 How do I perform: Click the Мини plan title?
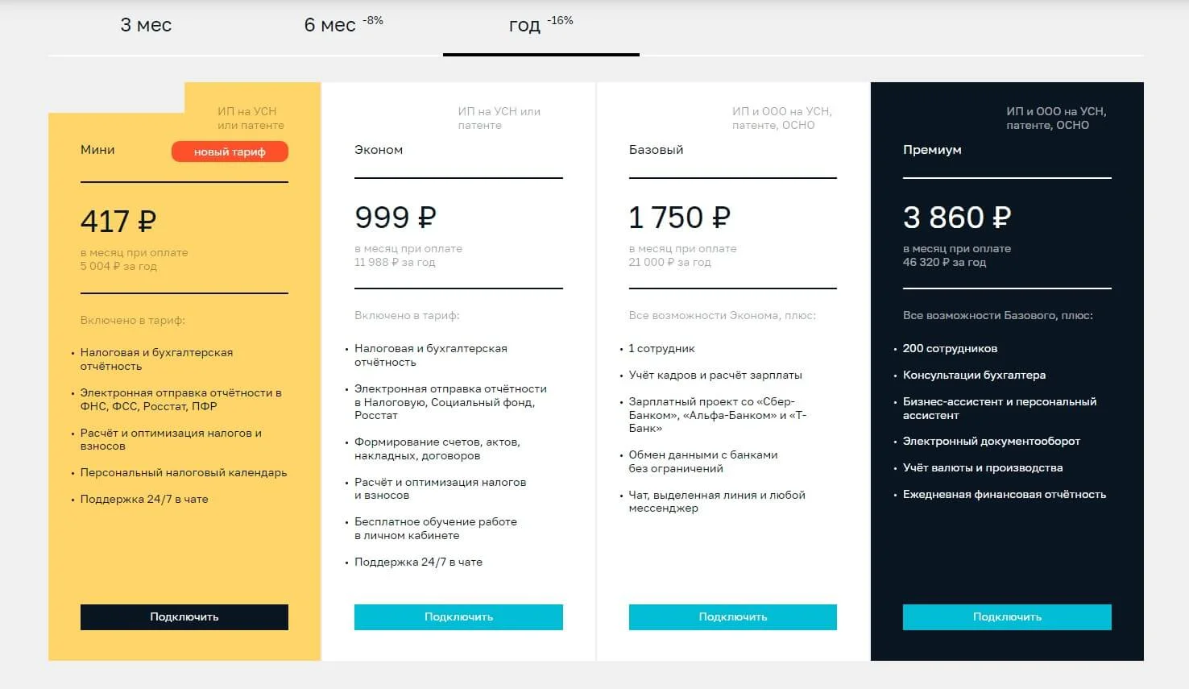tap(97, 150)
